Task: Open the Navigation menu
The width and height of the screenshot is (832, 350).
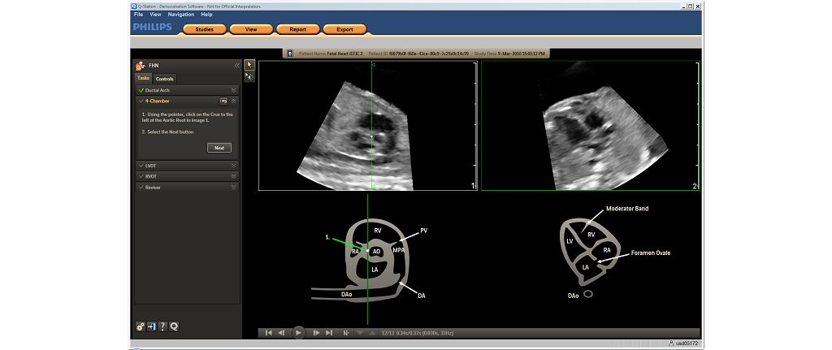Action: coord(181,15)
